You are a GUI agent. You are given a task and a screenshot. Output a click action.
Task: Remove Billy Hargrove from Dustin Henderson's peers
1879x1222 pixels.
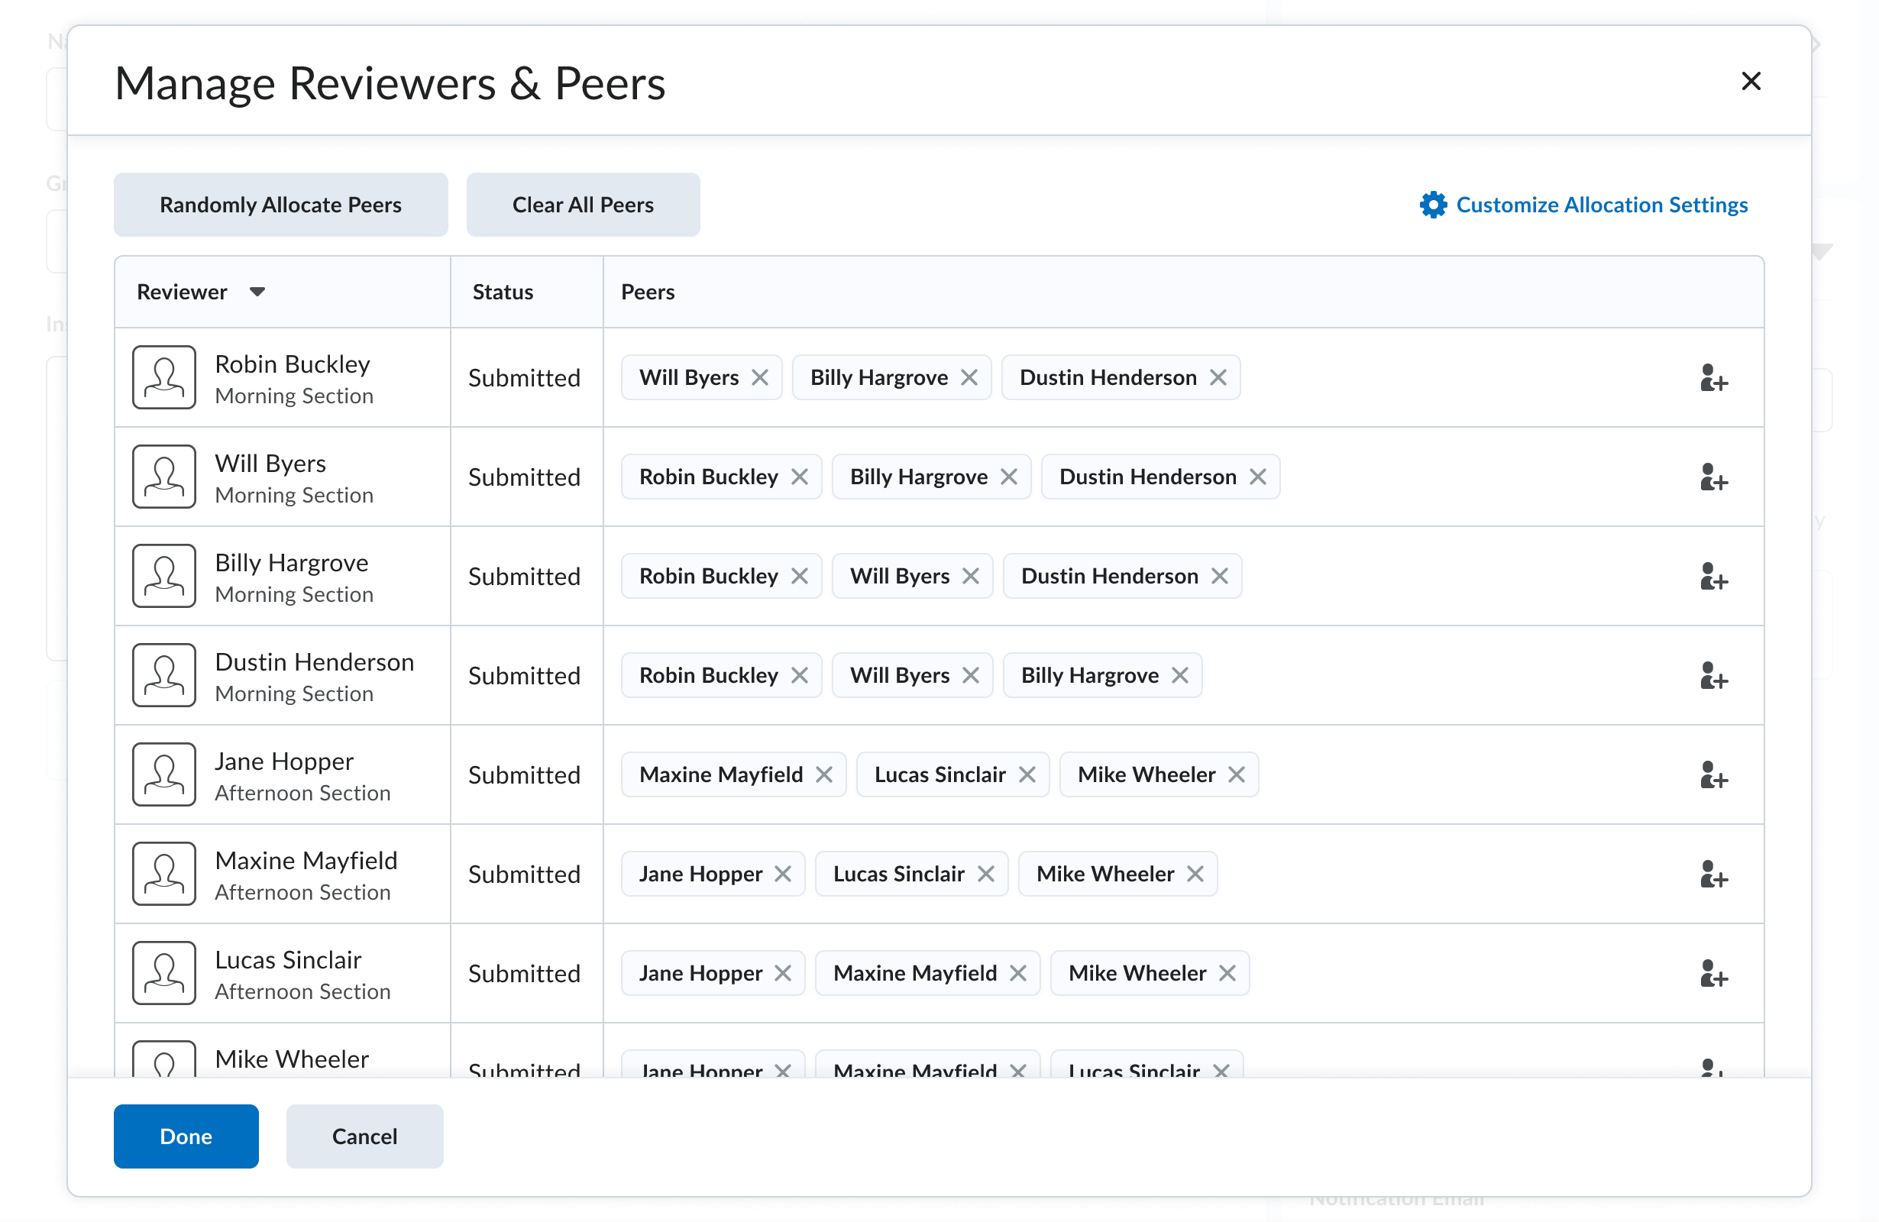click(x=1179, y=675)
